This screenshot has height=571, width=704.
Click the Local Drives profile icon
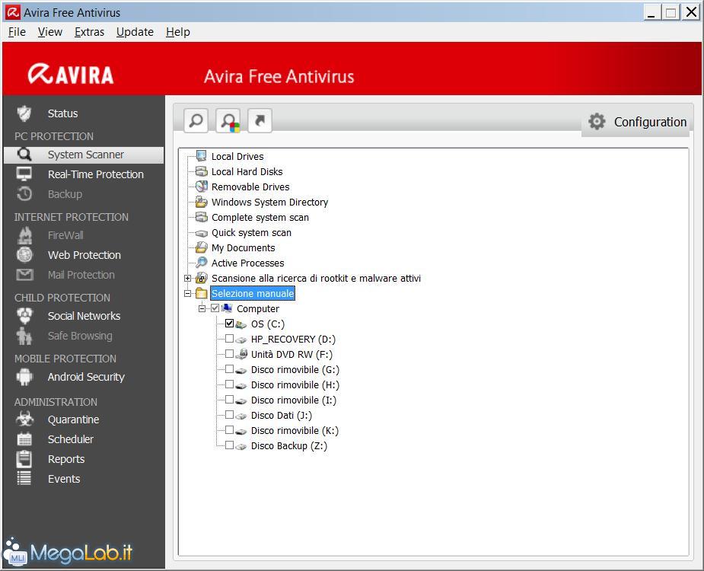point(202,156)
